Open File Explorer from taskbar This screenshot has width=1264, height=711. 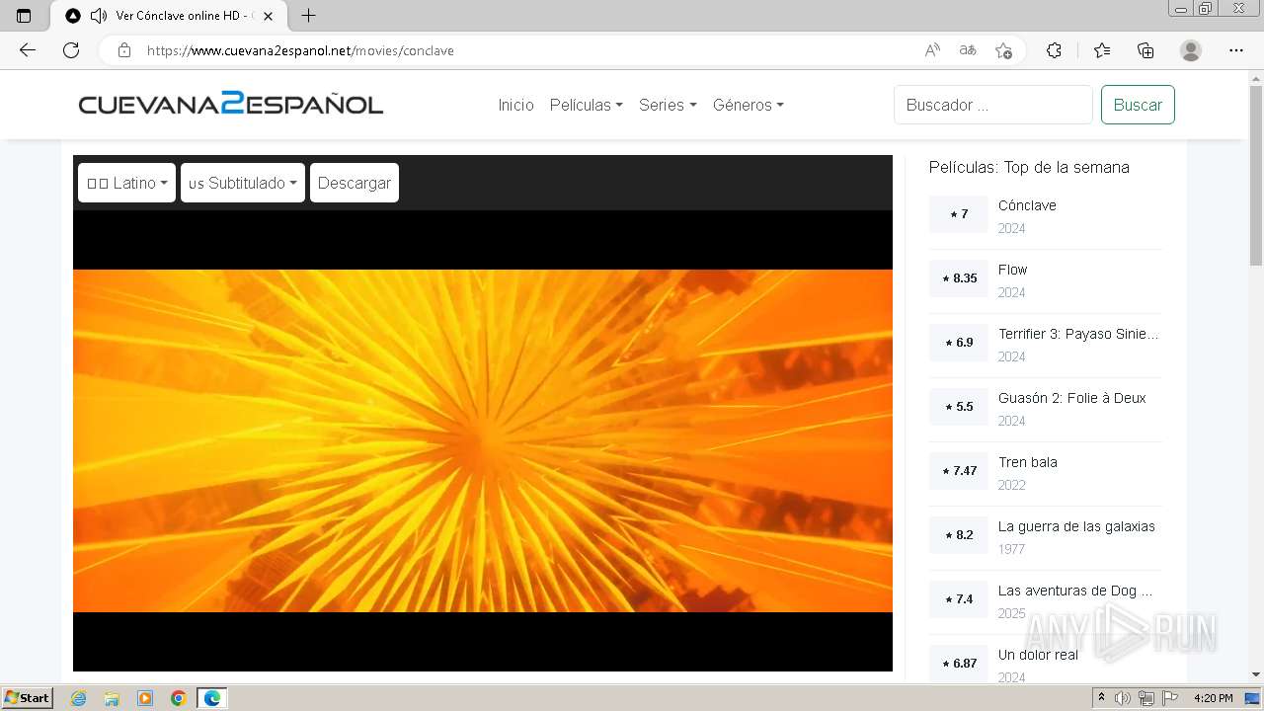pyautogui.click(x=112, y=698)
